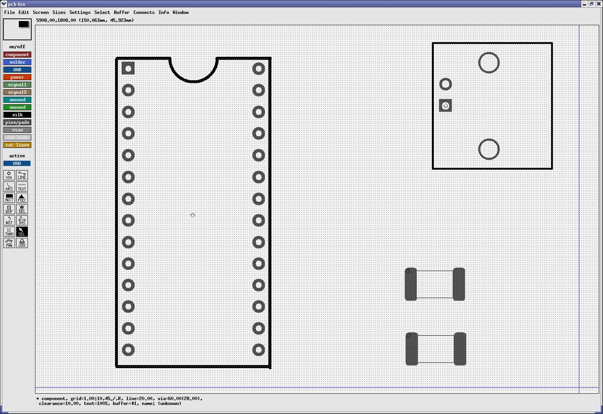Screen dimensions: 603x414
Task: Choose the TEXT tool
Action: (x=22, y=186)
